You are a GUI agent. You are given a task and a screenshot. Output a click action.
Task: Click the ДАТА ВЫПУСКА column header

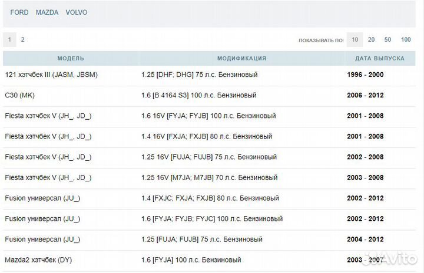[x=380, y=58]
